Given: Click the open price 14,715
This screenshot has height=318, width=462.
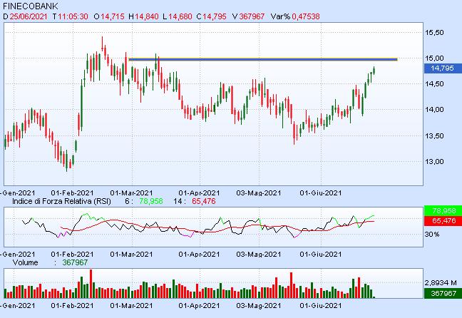Looking at the screenshot, I should click(x=113, y=16).
